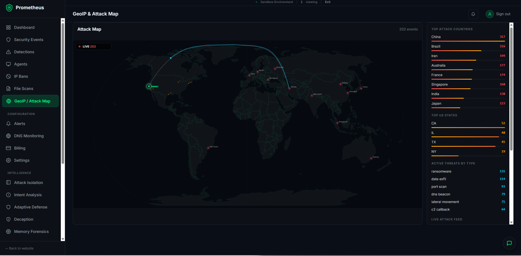Click the '202 events' counter text
521x256 pixels.
point(408,29)
